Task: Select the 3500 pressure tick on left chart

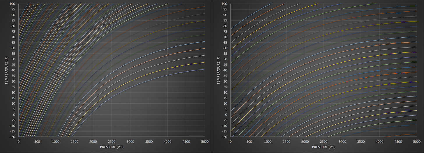Action: 149,142
